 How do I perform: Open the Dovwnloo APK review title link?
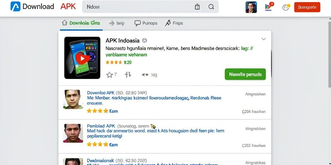(x=101, y=93)
